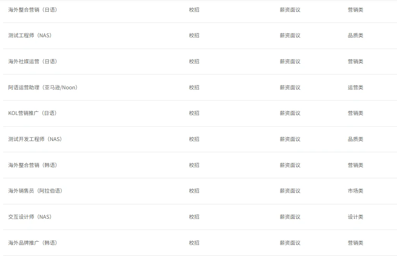
Task: Click 市场类 category for 海外销售员 row
Action: click(355, 191)
